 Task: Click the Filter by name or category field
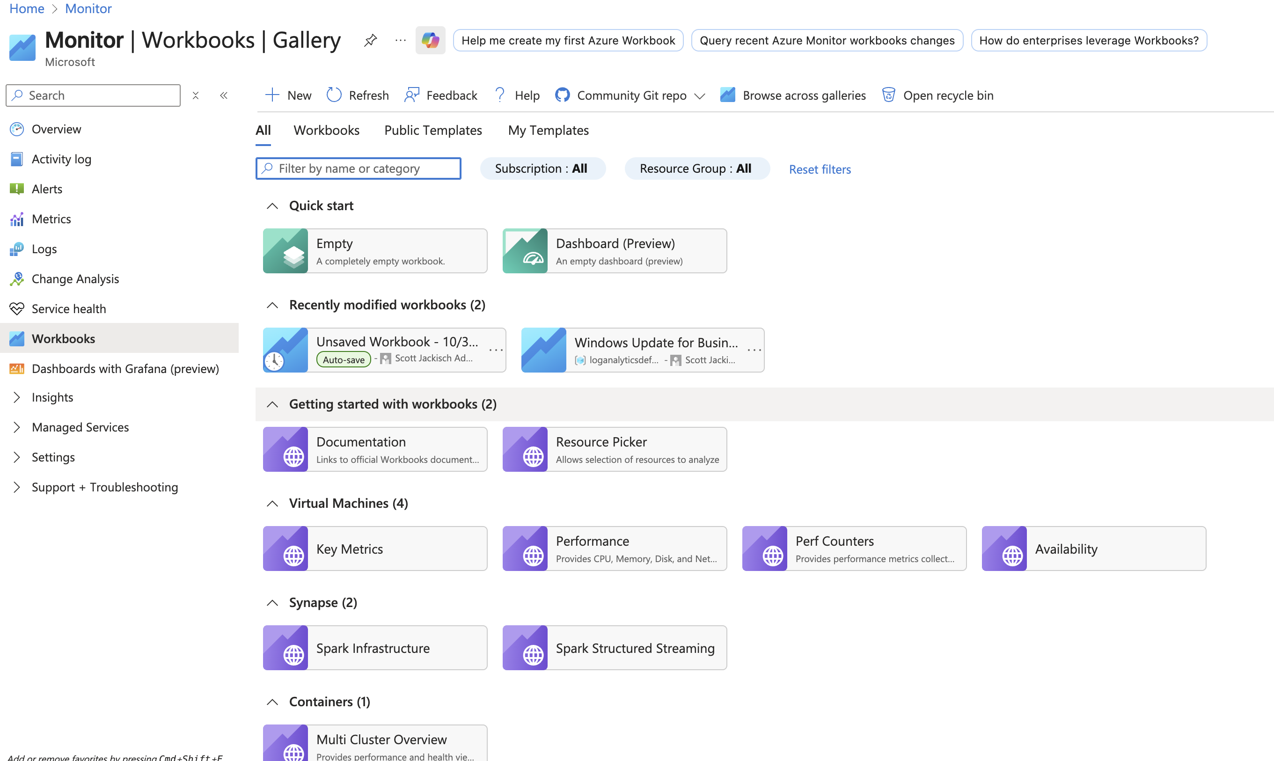click(x=358, y=168)
